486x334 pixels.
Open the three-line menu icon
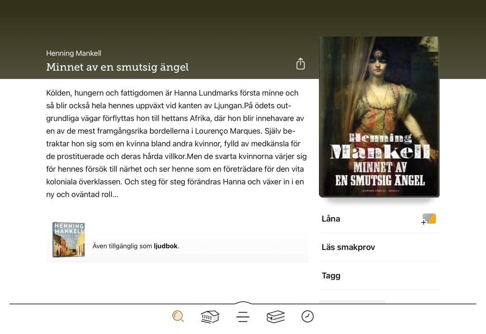point(243,316)
